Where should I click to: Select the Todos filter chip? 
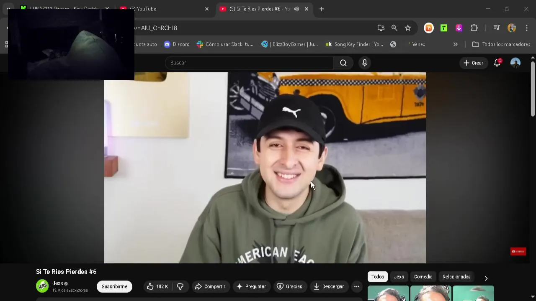377,277
